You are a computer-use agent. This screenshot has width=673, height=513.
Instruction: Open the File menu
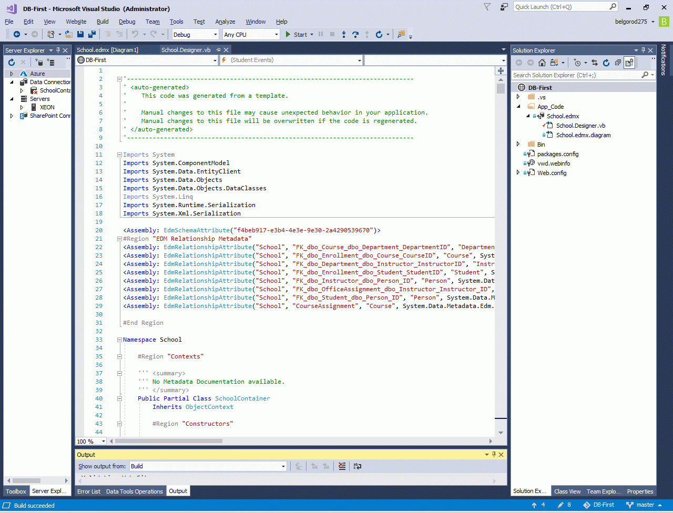pos(9,22)
